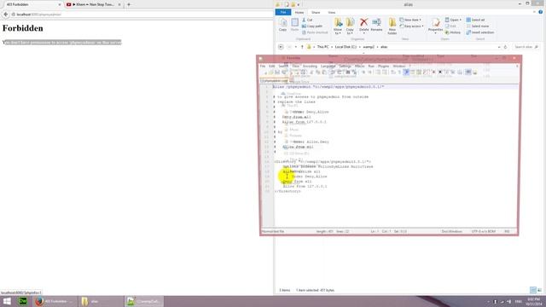Screen dimensions: 546x307
Task: Click Edit in Explorer Open group
Action: (450, 26)
